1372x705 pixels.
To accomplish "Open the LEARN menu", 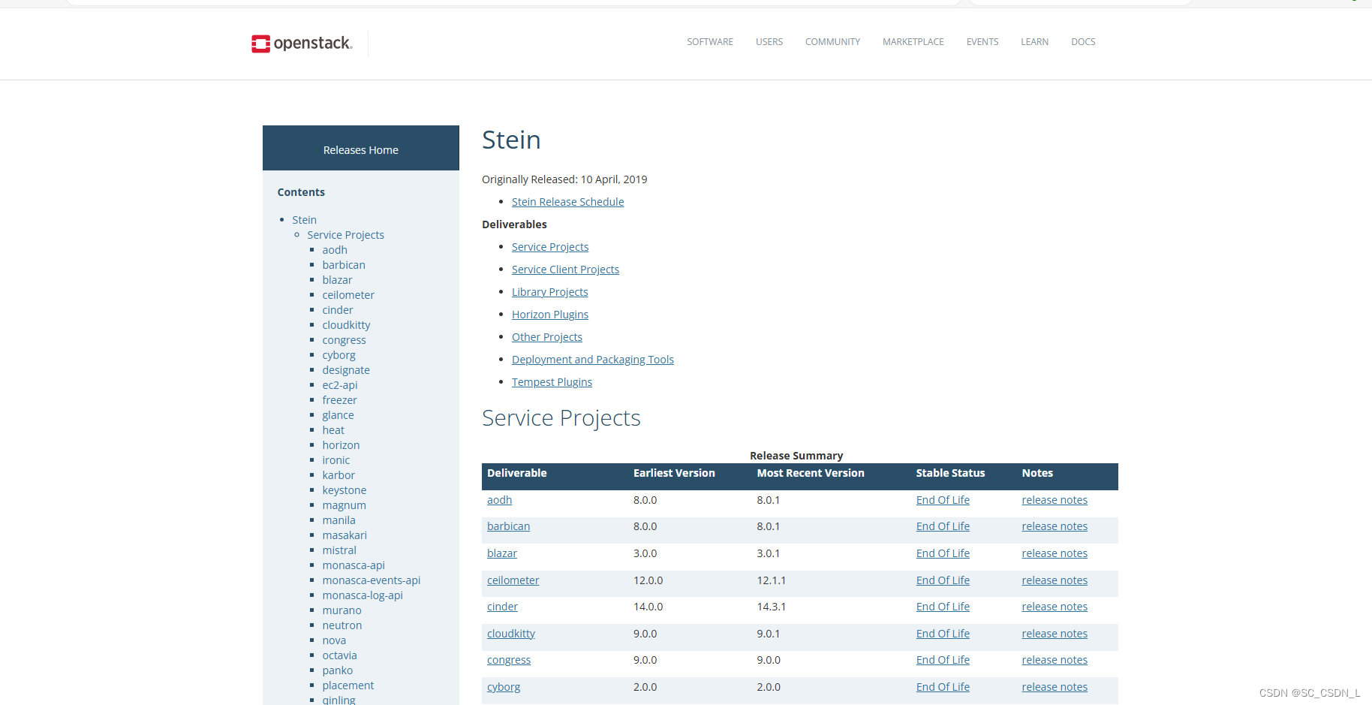I will point(1034,42).
